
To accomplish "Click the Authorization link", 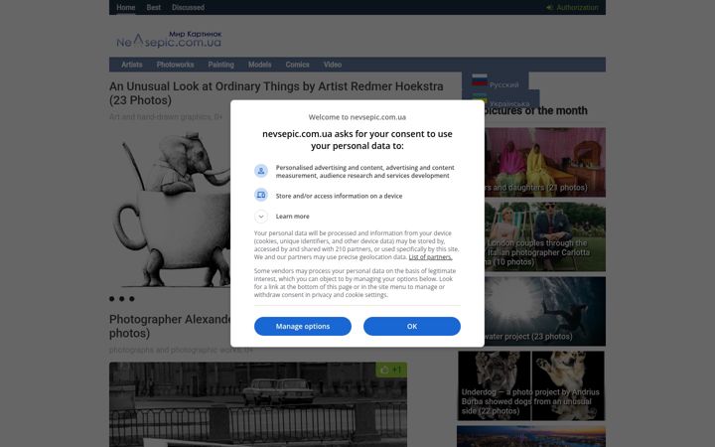I will click(x=577, y=7).
